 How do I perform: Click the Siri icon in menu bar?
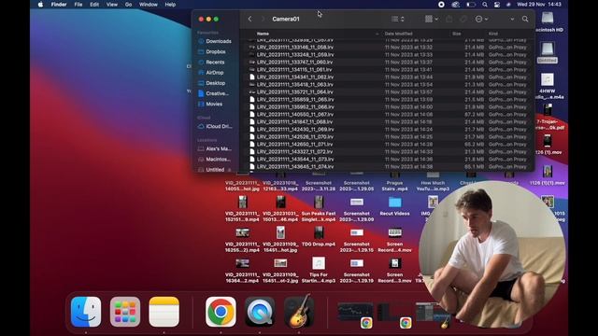point(508,5)
